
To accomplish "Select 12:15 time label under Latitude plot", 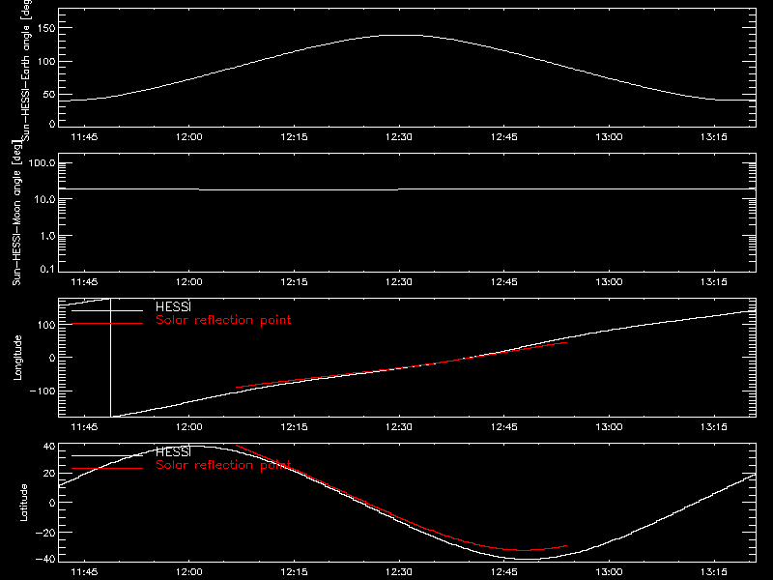I will click(x=295, y=572).
